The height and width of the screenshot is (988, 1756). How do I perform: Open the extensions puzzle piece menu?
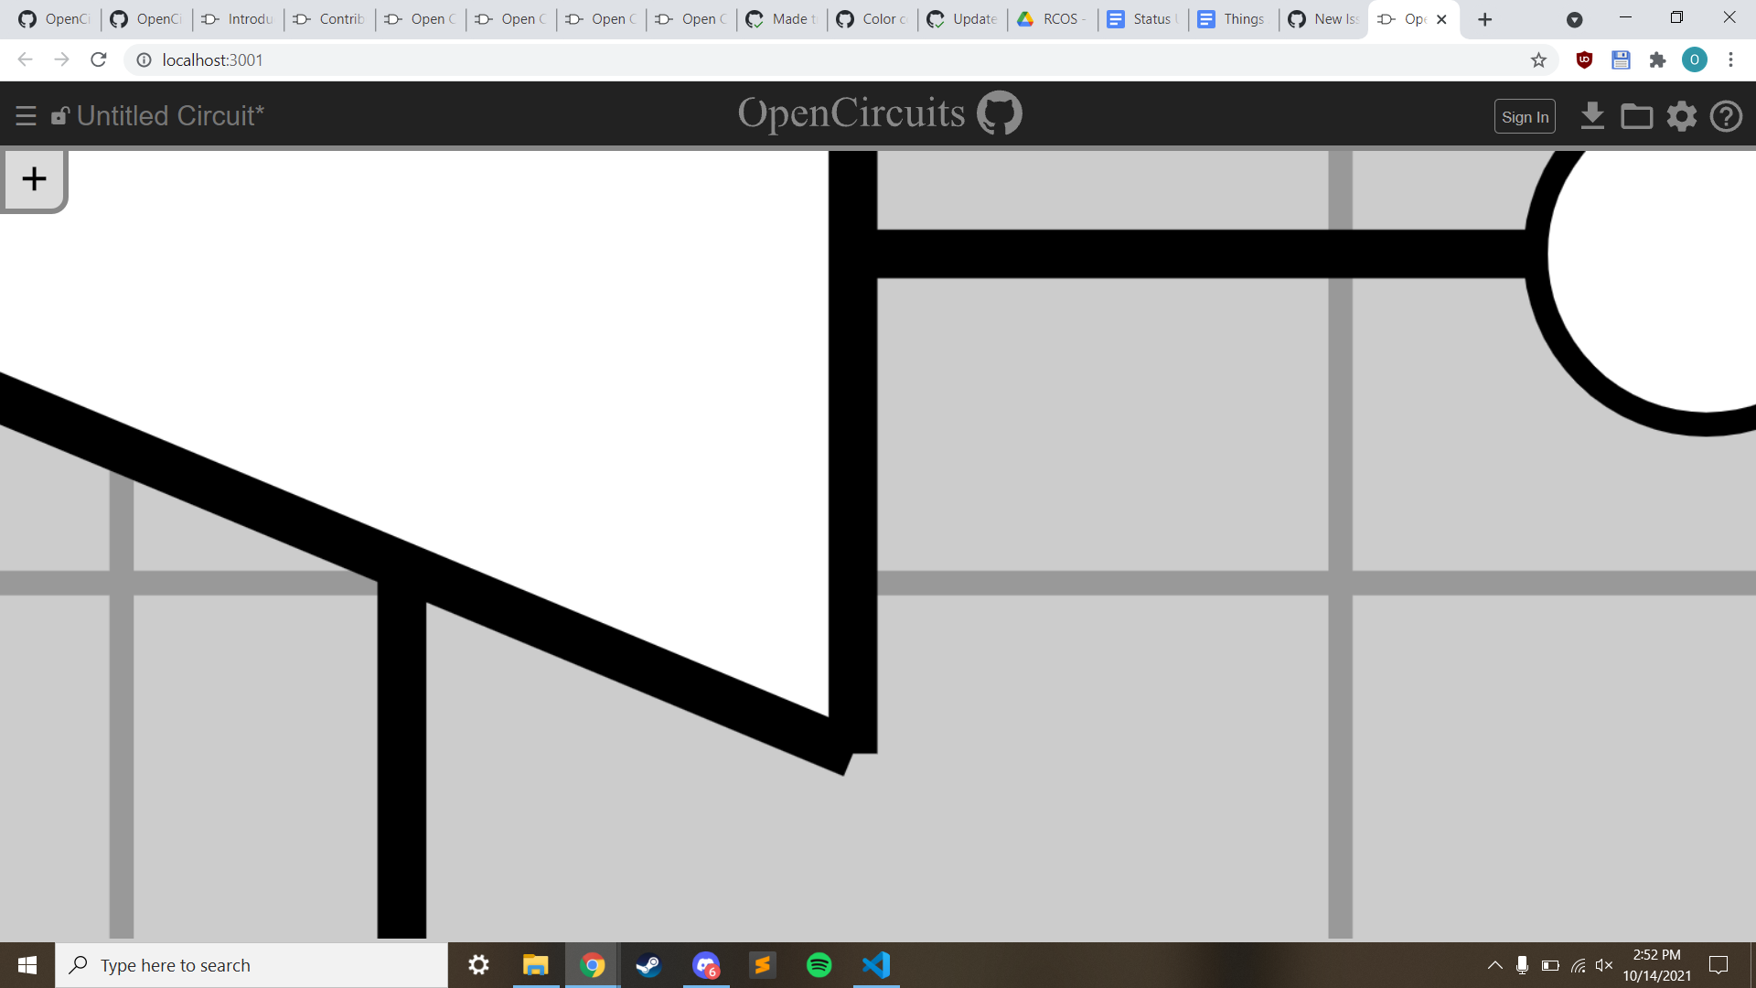pyautogui.click(x=1658, y=59)
